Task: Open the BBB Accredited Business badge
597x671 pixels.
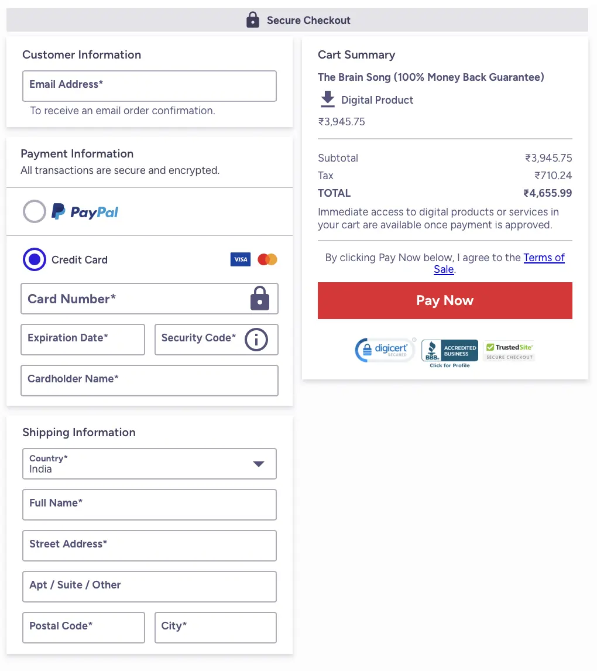Action: coord(450,352)
